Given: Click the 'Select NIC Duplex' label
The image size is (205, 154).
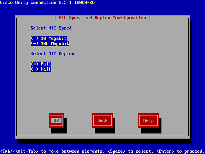Looking at the screenshot, I should pos(53,54).
